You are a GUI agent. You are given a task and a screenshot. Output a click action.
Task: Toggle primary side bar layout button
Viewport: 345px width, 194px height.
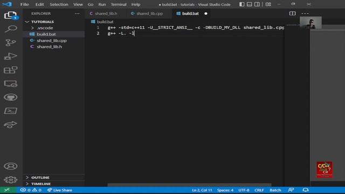pyautogui.click(x=242, y=4)
